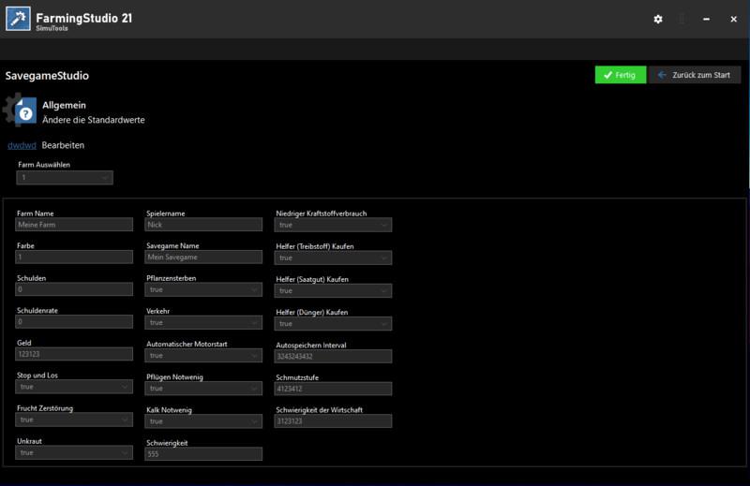This screenshot has height=486, width=750.
Task: Focus the Spielername text field
Action: pyautogui.click(x=204, y=225)
